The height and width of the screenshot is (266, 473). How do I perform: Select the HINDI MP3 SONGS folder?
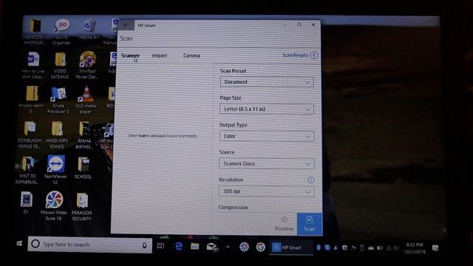point(57,134)
